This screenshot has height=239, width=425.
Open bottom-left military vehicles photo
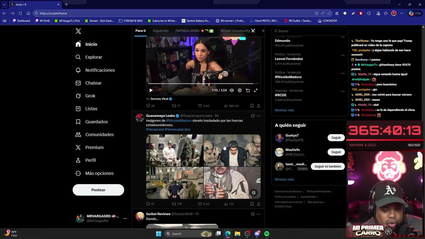pyautogui.click(x=175, y=183)
